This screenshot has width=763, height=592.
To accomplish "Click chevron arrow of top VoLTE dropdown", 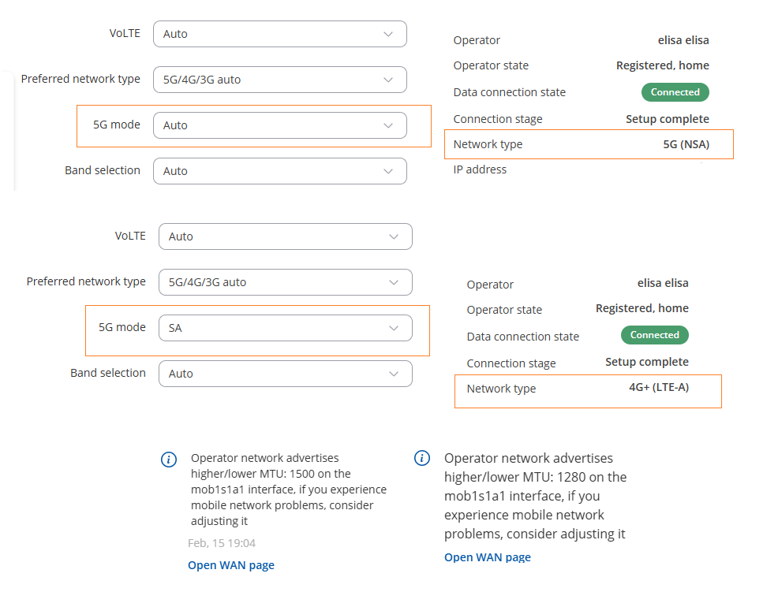I will click(388, 34).
